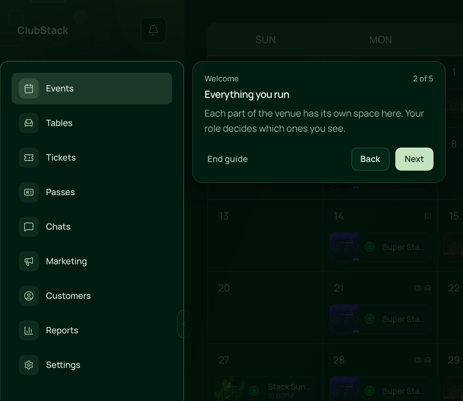Viewport: 463px width, 401px height.
Task: Click the ticket icon beside Tickets in sidebar
Action: pyautogui.click(x=29, y=158)
